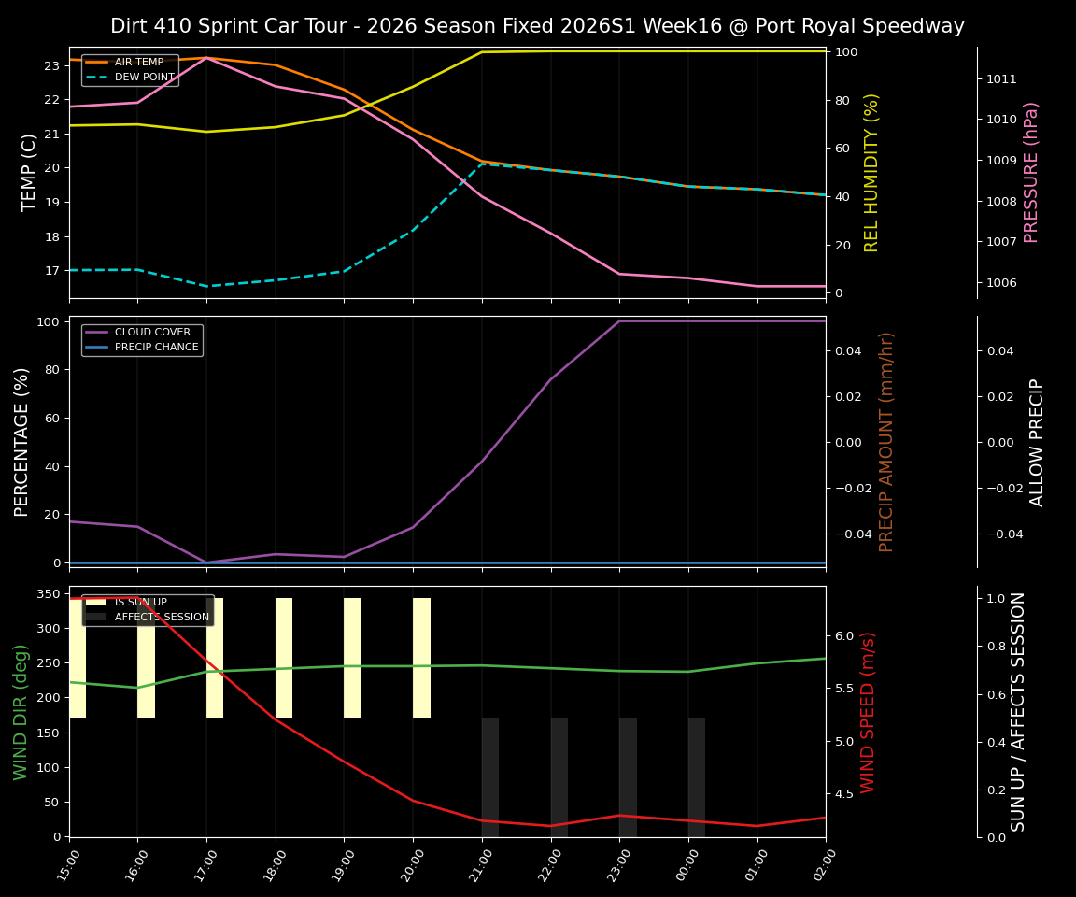Click the 21:00 gray AFFECTS SESSION bar

pos(489,776)
